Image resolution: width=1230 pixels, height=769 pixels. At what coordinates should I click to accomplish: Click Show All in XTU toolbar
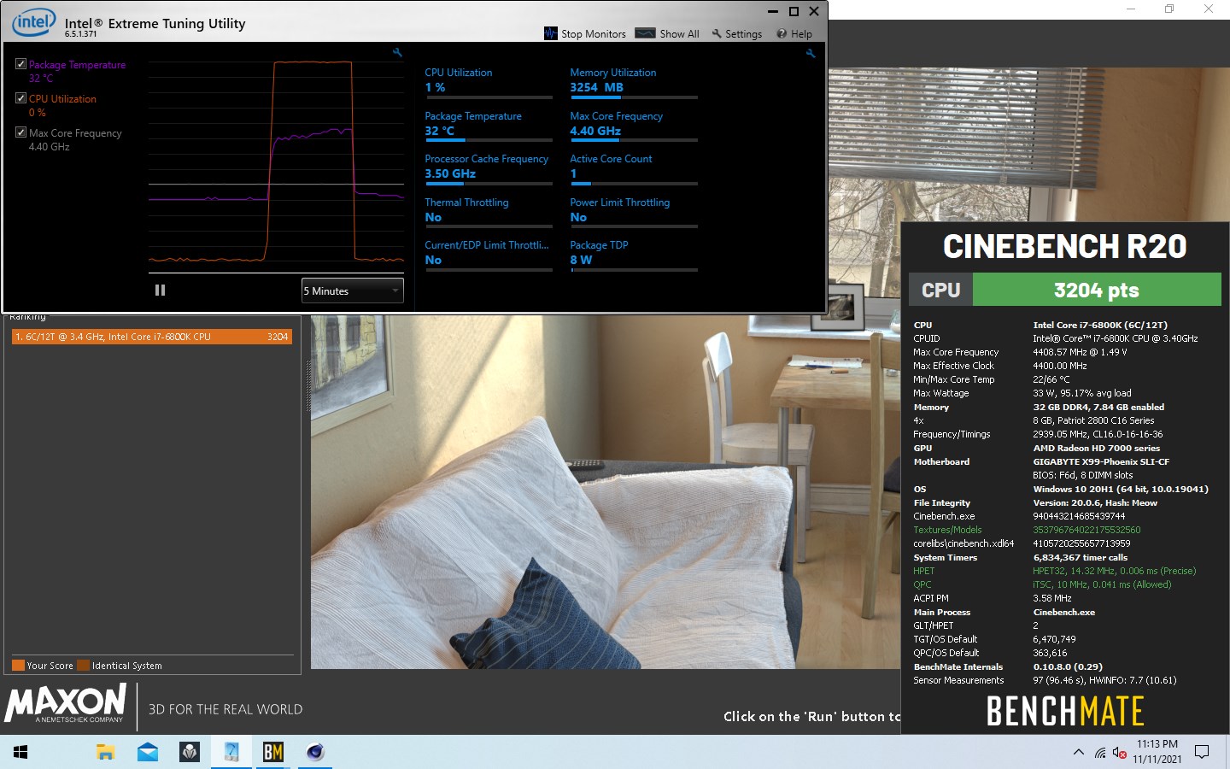coord(667,33)
